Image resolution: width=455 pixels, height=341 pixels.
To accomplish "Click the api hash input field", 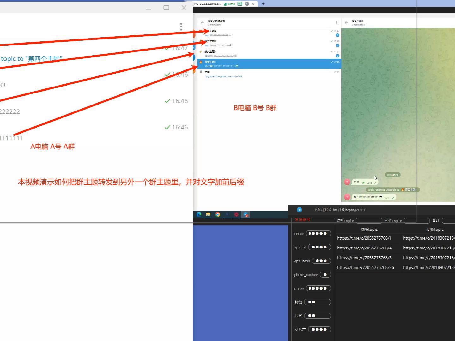I will [321, 261].
